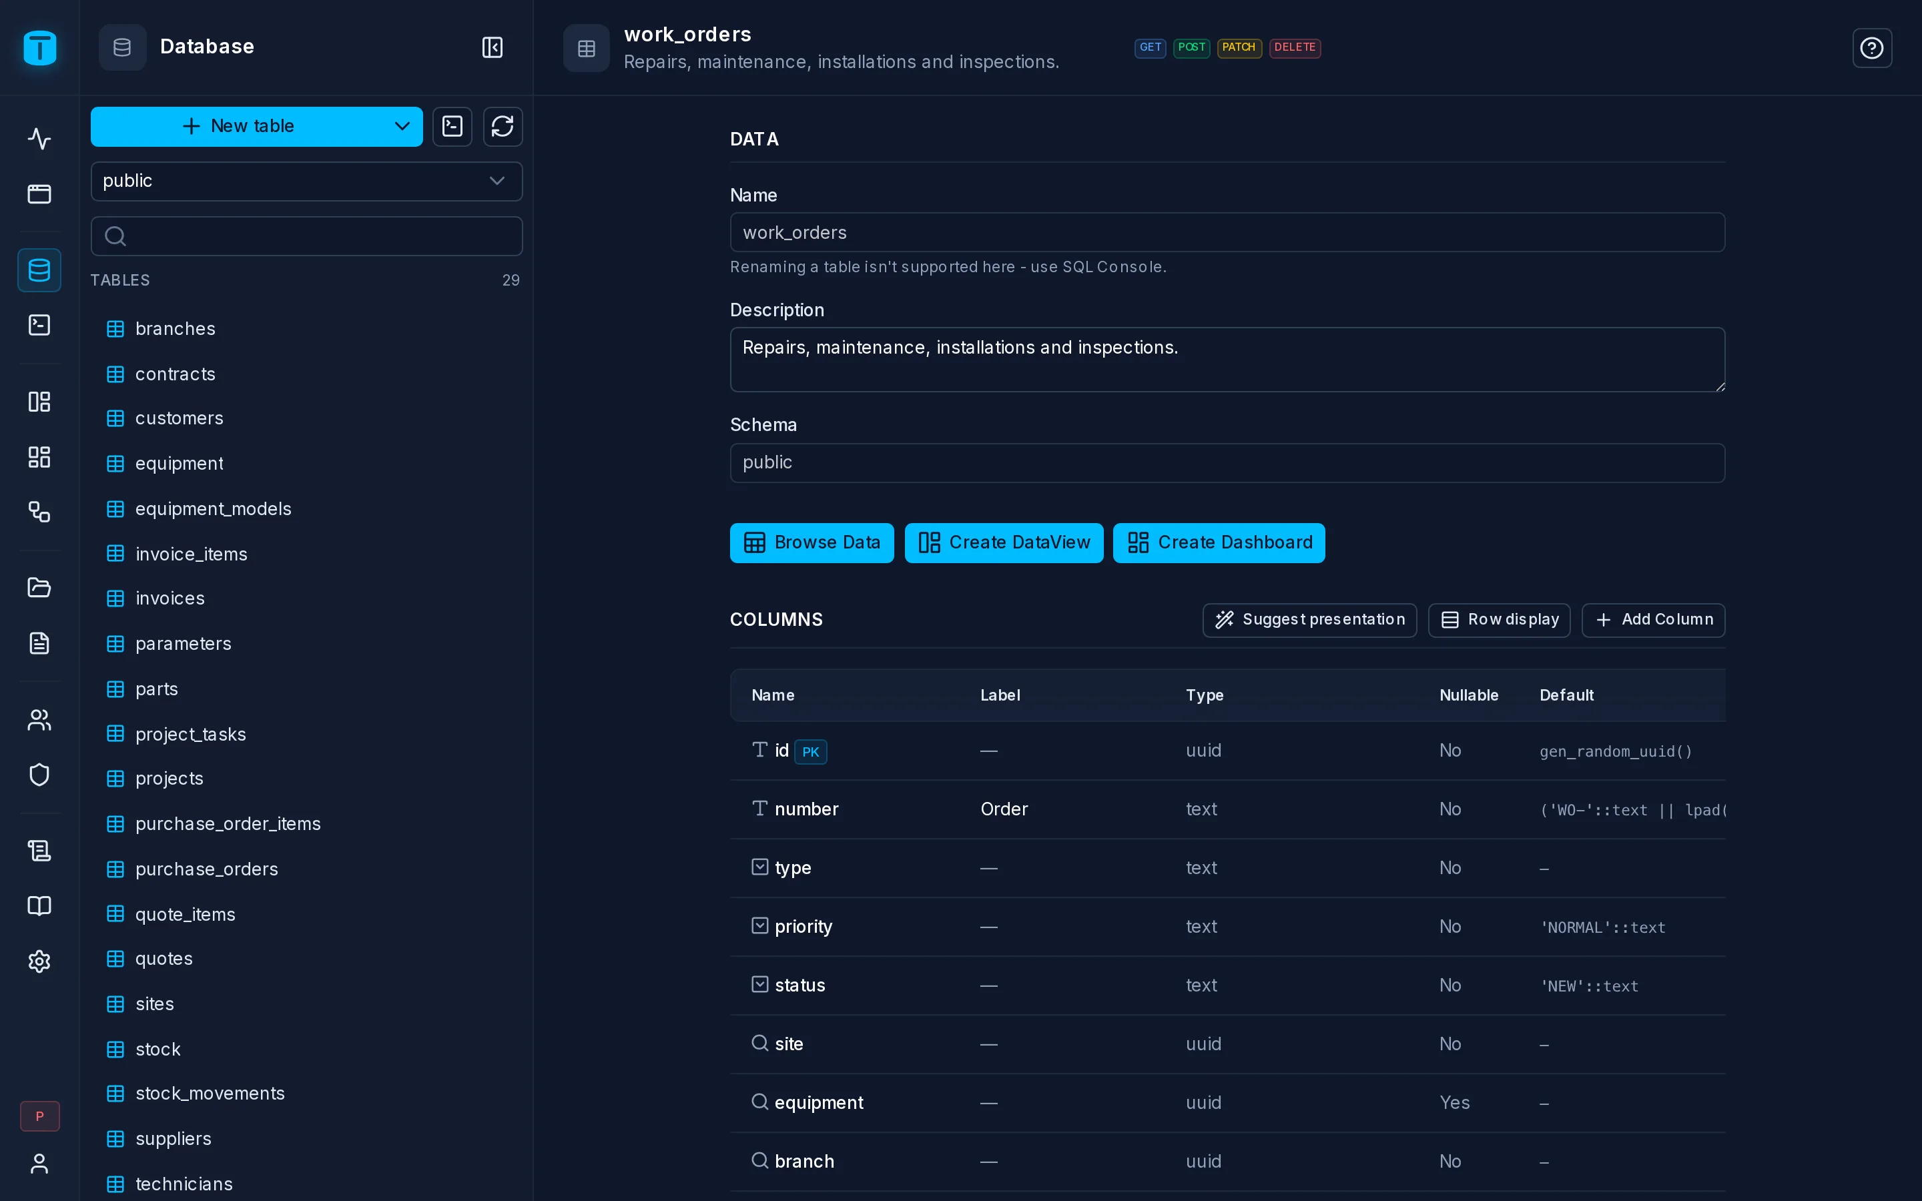Click the DELETE method badge
This screenshot has width=1922, height=1201.
pos(1295,47)
